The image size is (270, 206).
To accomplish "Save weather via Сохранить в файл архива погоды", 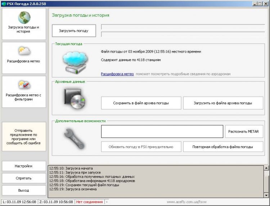I will click(141, 103).
